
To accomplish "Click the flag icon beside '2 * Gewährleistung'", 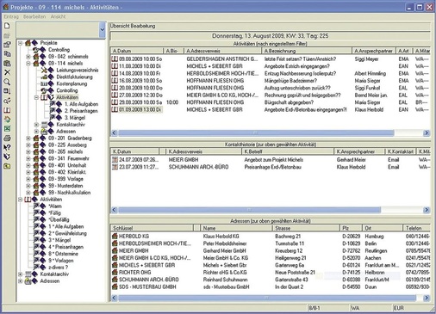I will pos(36,233).
